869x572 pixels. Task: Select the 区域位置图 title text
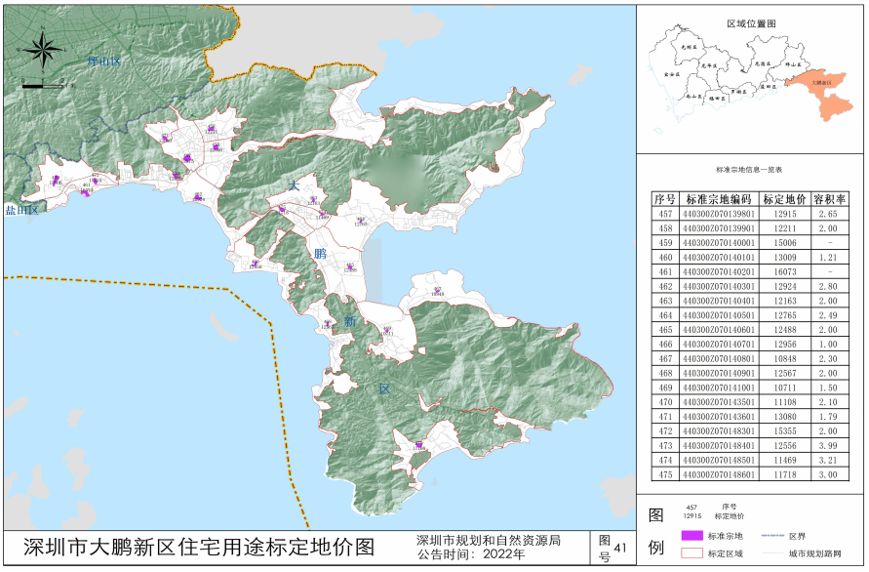tap(750, 21)
